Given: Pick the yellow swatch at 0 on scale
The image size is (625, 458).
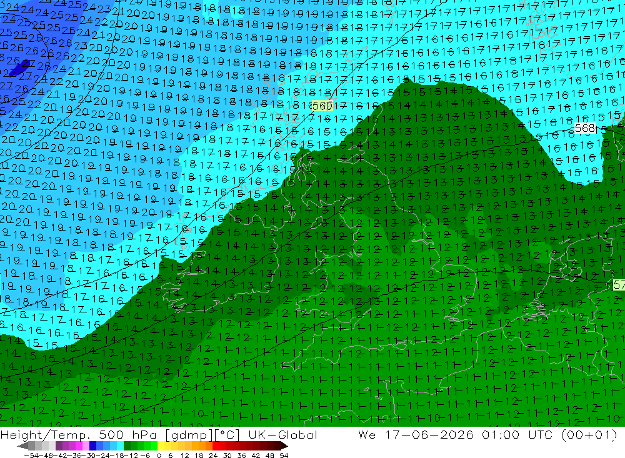Looking at the screenshot, I should click(x=161, y=446).
